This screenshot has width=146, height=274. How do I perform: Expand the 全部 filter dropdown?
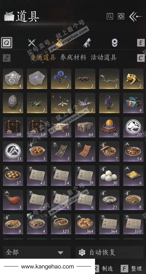(x=37, y=252)
